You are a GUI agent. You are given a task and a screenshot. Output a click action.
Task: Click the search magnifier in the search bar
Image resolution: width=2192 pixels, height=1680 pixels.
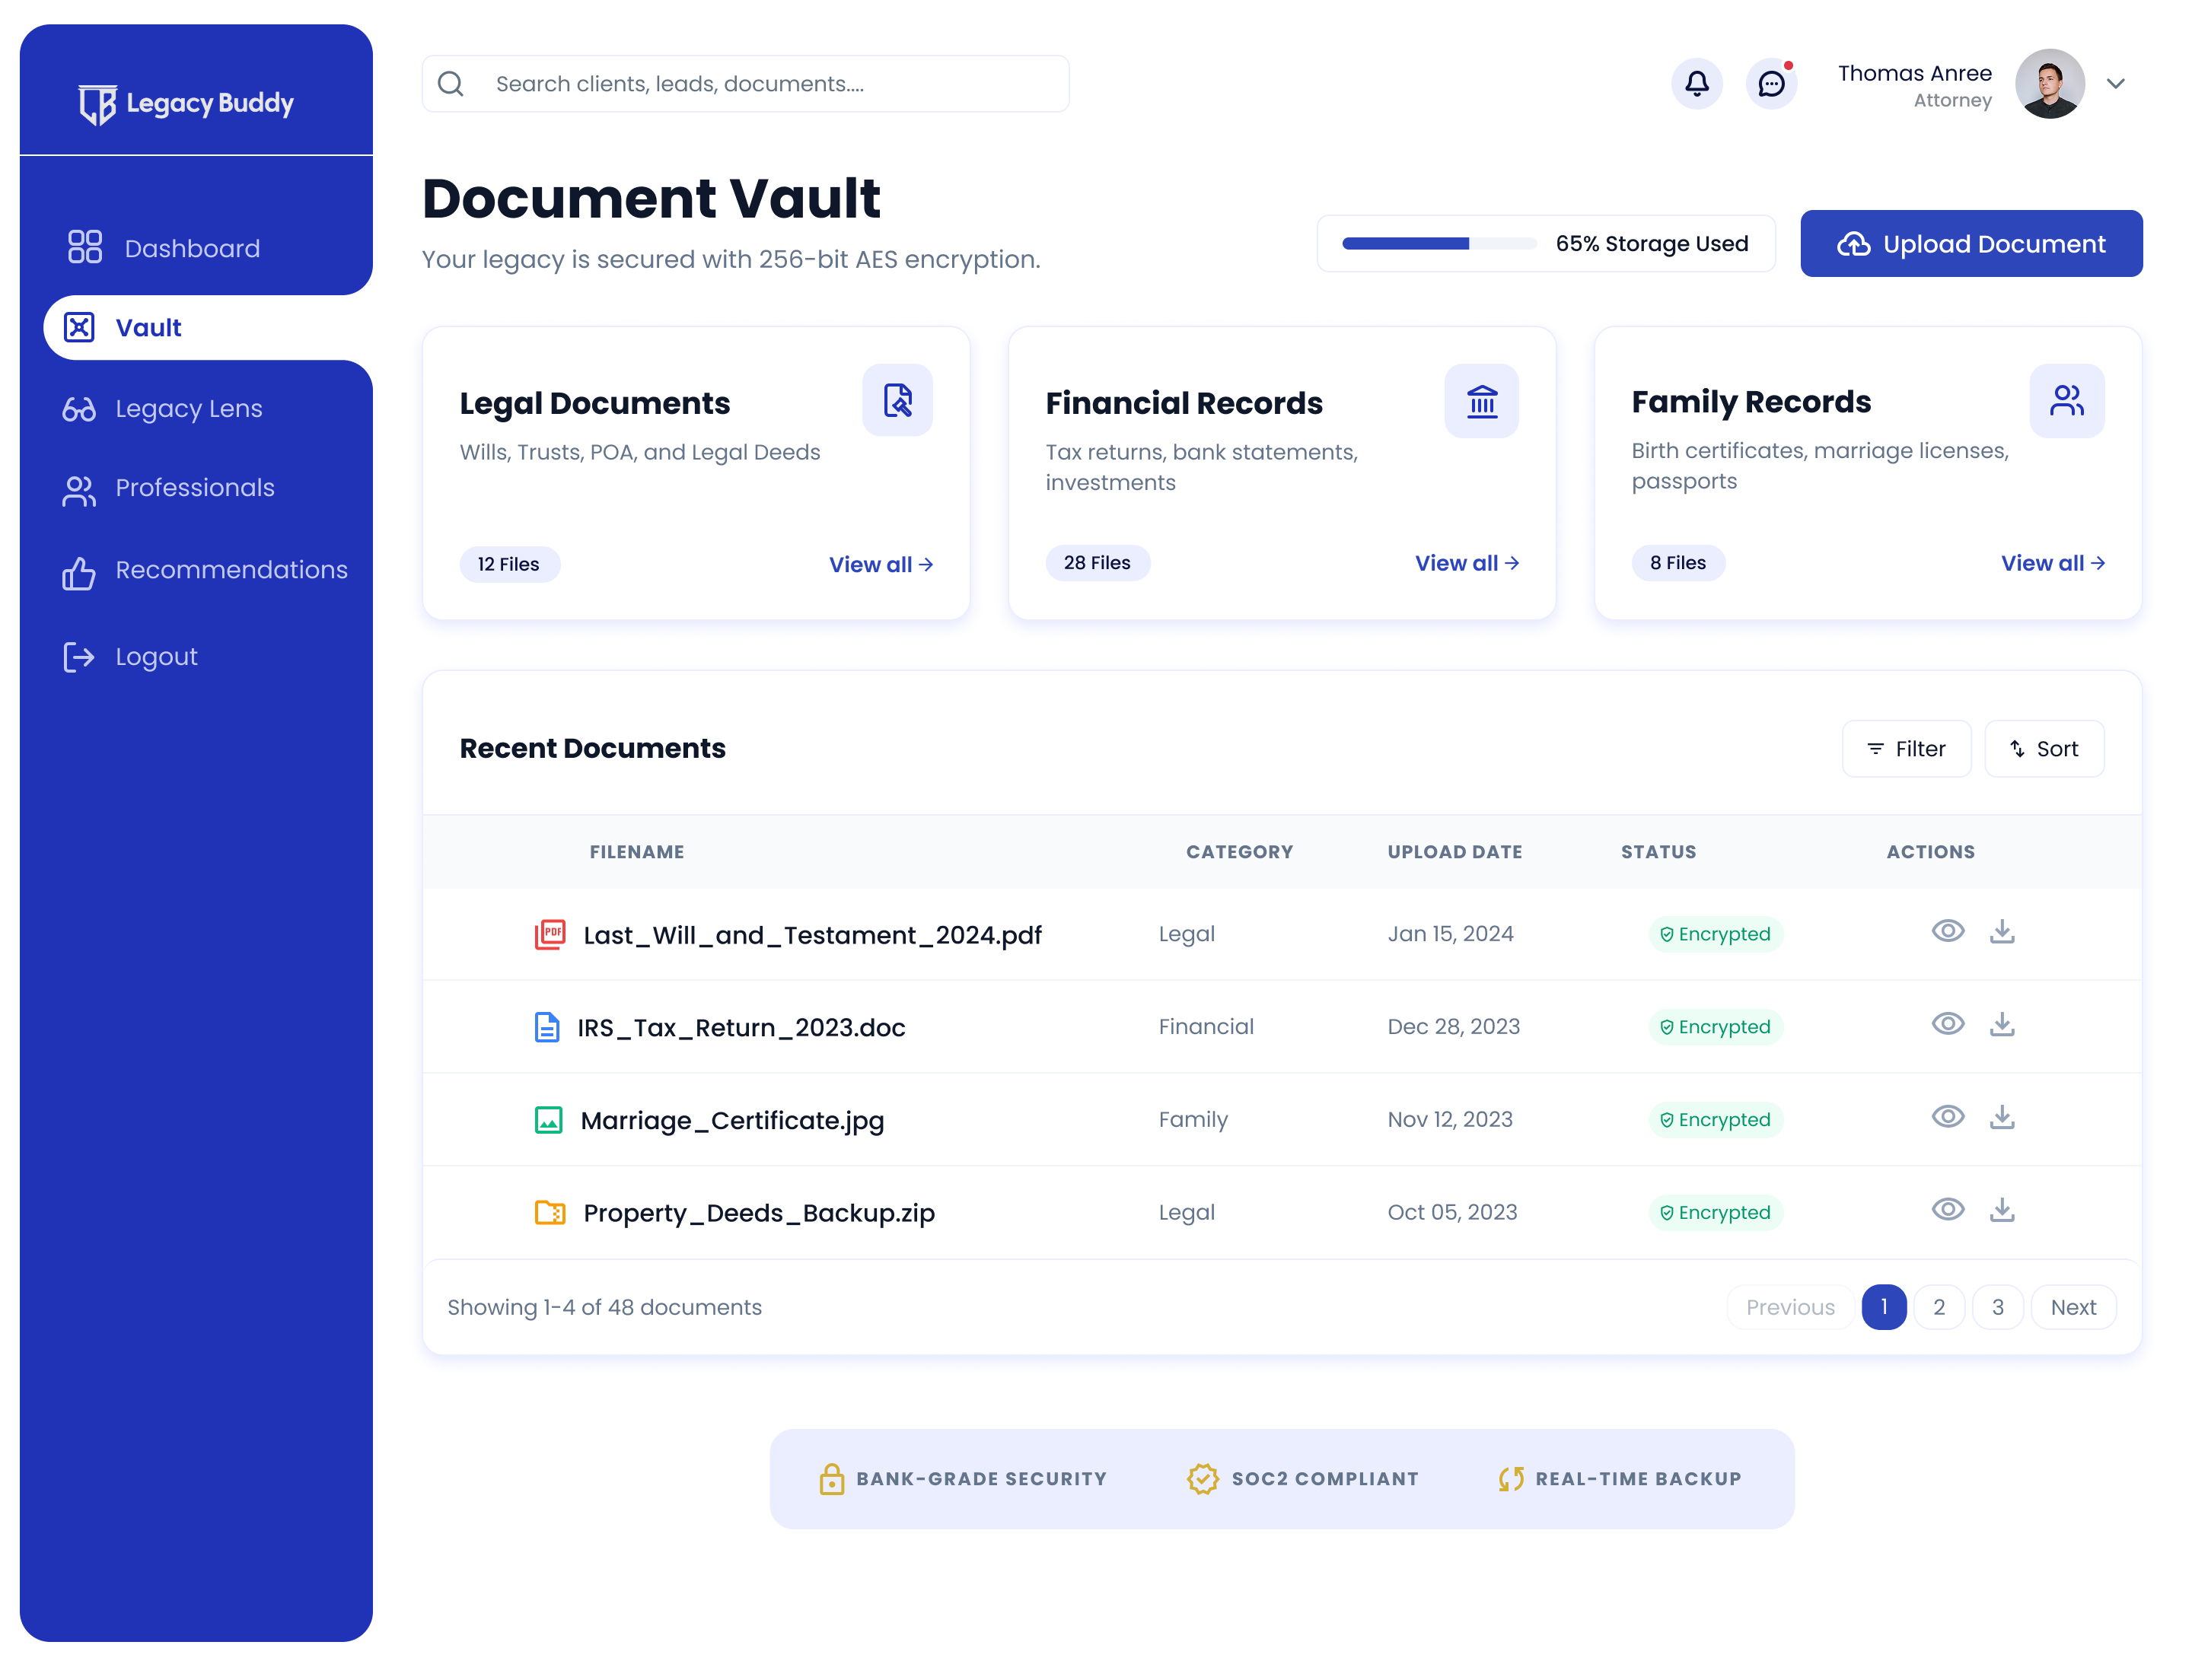point(451,83)
